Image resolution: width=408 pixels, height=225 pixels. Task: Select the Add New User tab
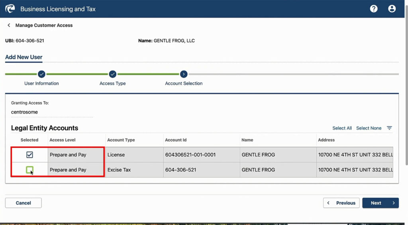[24, 57]
